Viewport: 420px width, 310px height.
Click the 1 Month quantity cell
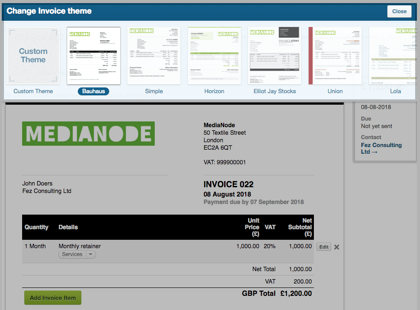pyautogui.click(x=35, y=246)
